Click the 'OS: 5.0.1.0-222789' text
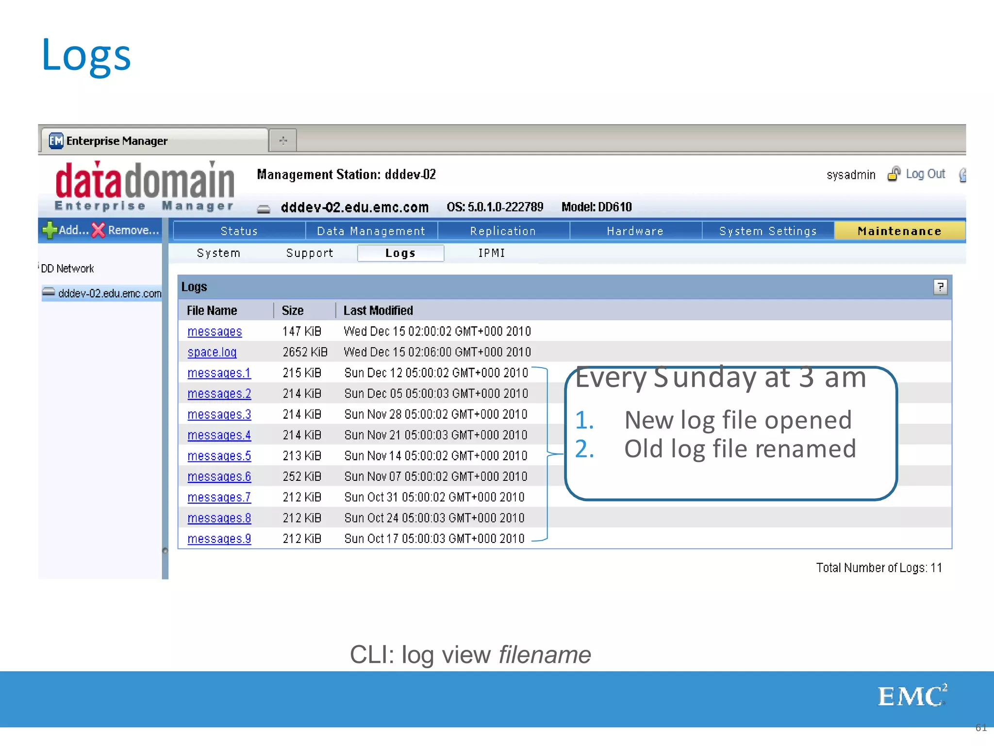The width and height of the screenshot is (994, 746). click(x=495, y=207)
